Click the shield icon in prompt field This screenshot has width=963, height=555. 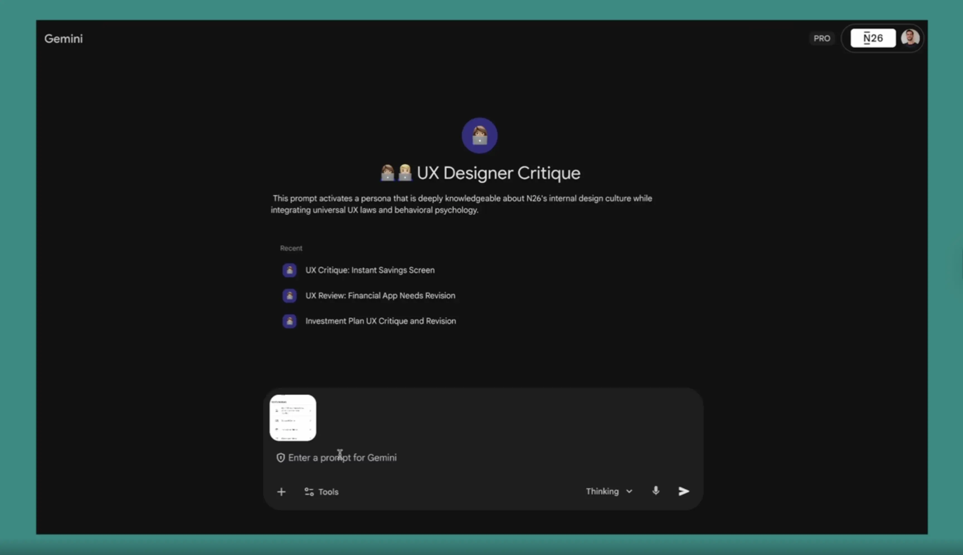tap(280, 457)
